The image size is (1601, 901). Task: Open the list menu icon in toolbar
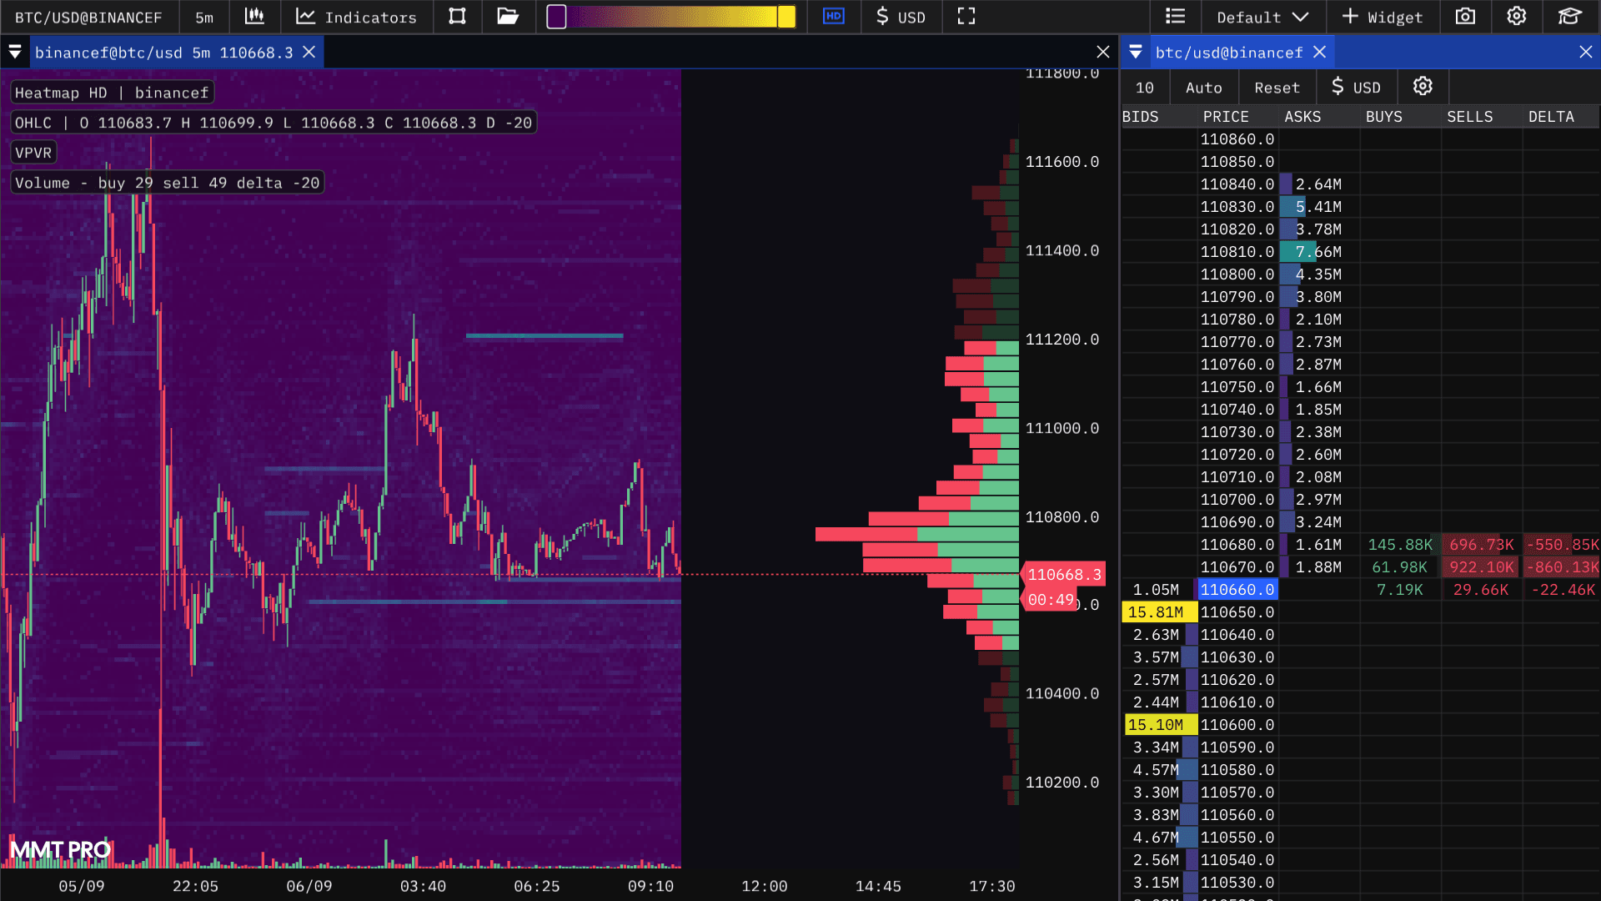click(x=1175, y=17)
